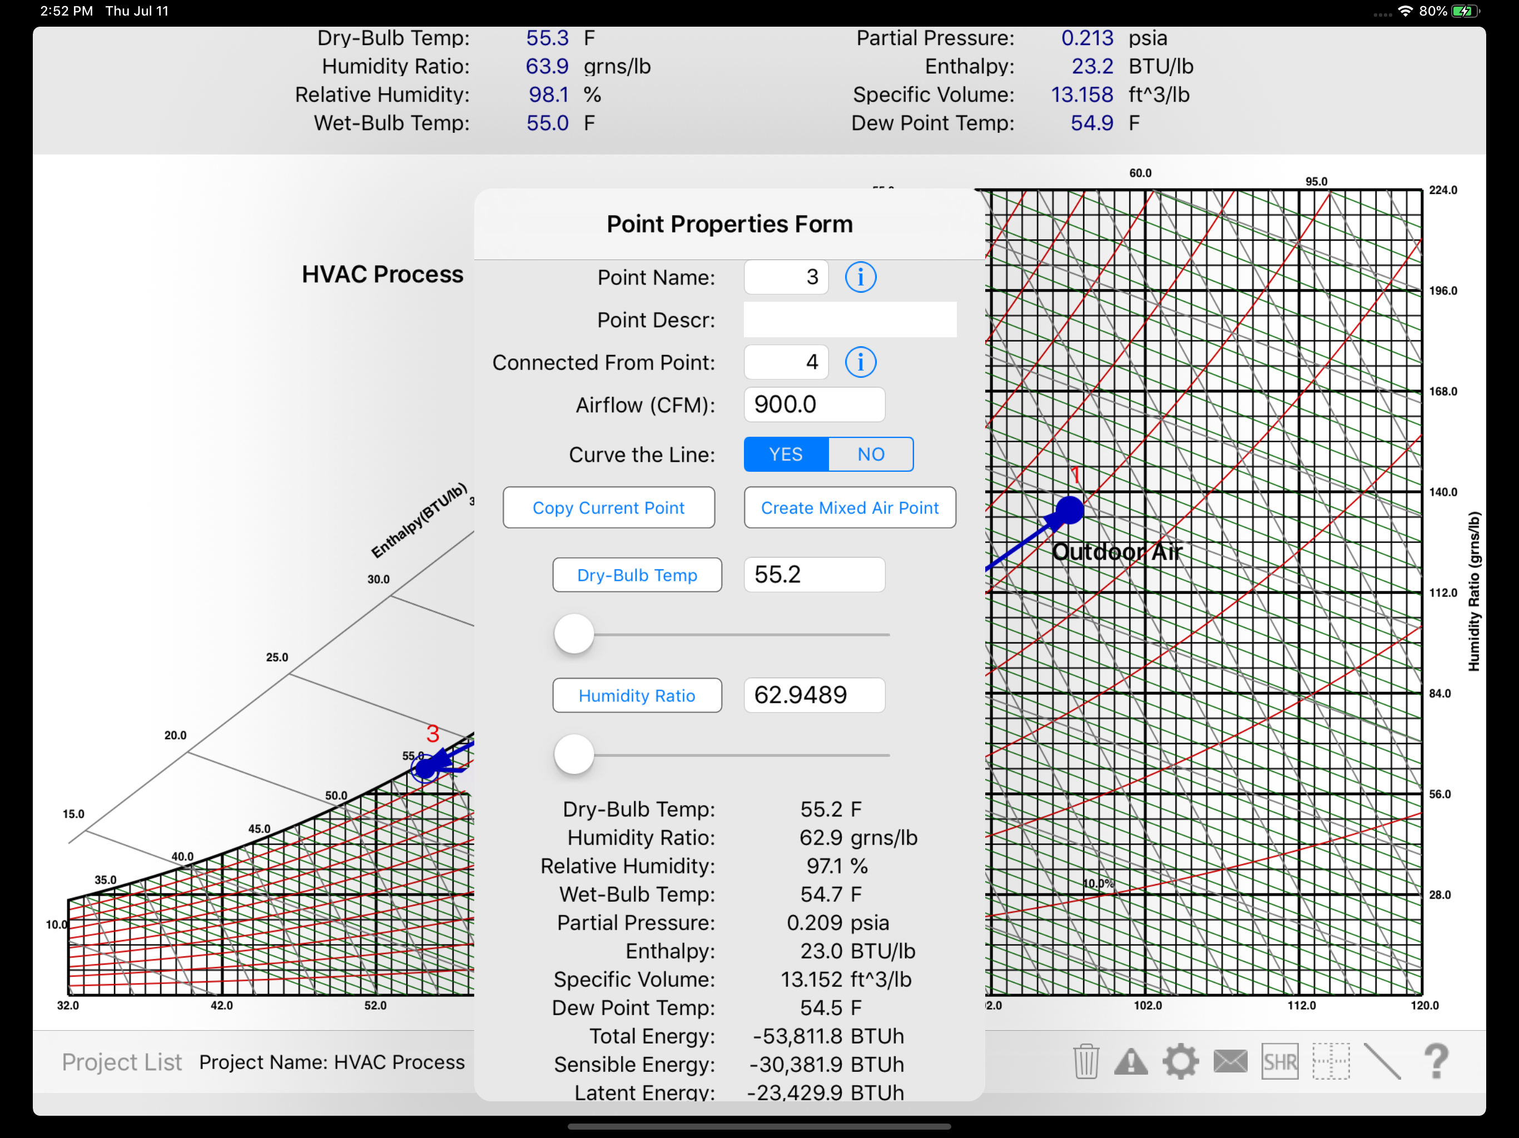Open the warning triangle alert icon

[1130, 1061]
